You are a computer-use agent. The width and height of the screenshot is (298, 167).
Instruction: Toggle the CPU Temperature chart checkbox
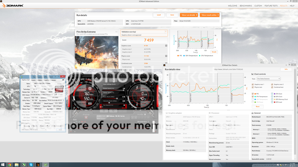(253, 97)
